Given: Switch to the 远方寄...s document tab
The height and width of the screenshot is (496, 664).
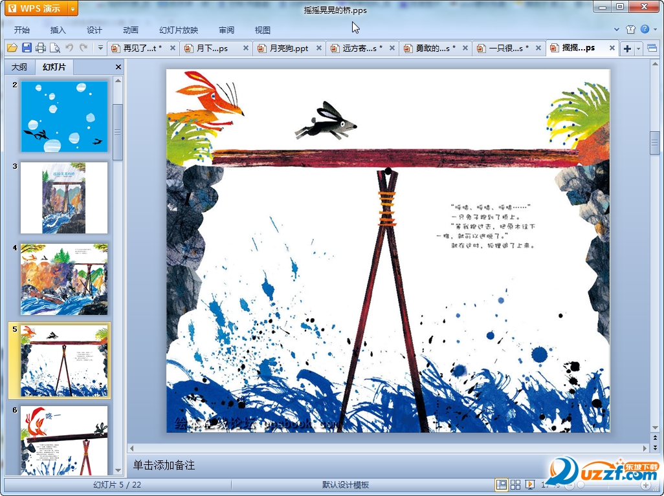Looking at the screenshot, I should [362, 49].
